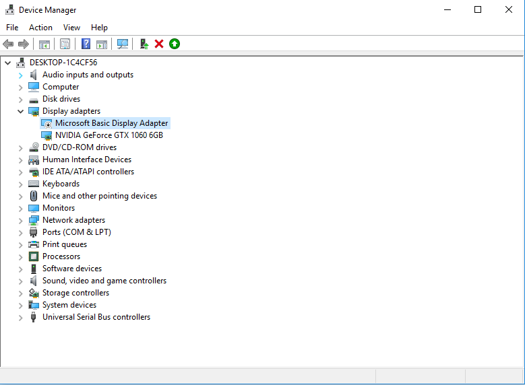The height and width of the screenshot is (385, 525).
Task: Expand the Processors category
Action: [x=20, y=257]
